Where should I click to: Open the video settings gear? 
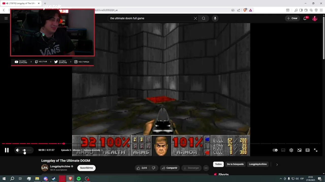[291, 150]
